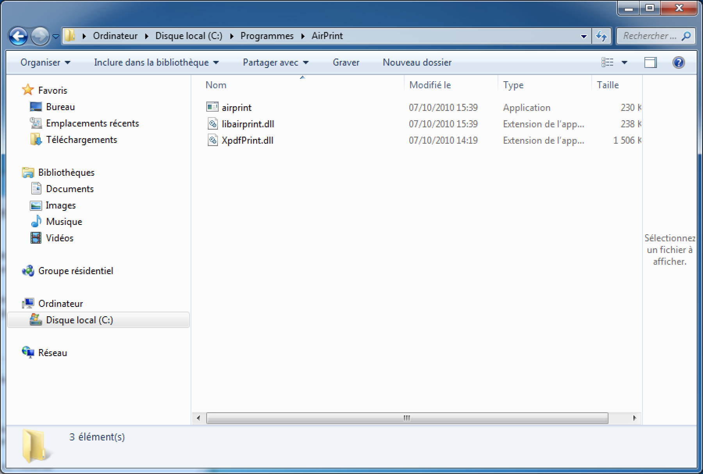Select the libairprint.dll file name
The height and width of the screenshot is (474, 703).
tap(248, 124)
